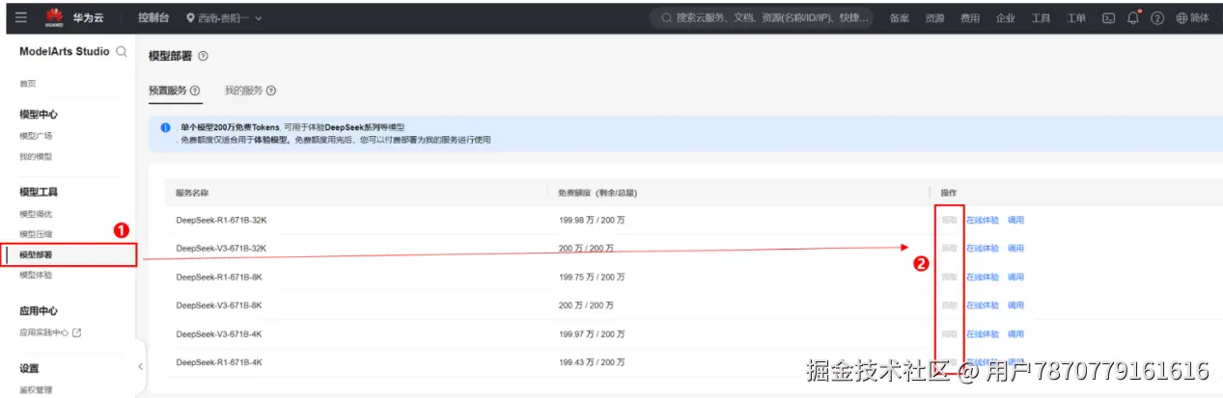This screenshot has width=1223, height=398.
Task: Click help icon beside 模型部署 title
Action: [203, 56]
